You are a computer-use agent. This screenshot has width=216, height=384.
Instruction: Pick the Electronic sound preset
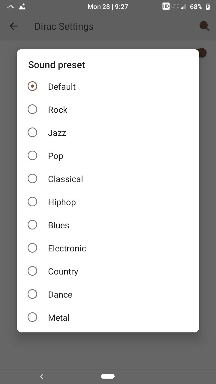click(x=108, y=248)
